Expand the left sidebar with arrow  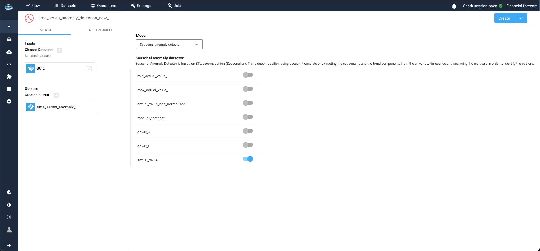click(9, 246)
